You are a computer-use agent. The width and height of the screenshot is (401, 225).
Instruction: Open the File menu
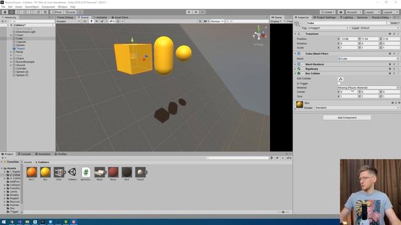click(3, 7)
